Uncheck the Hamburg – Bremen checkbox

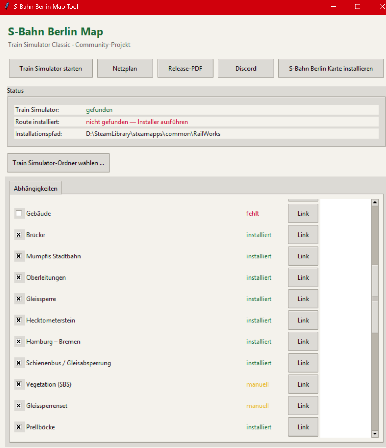(19, 342)
